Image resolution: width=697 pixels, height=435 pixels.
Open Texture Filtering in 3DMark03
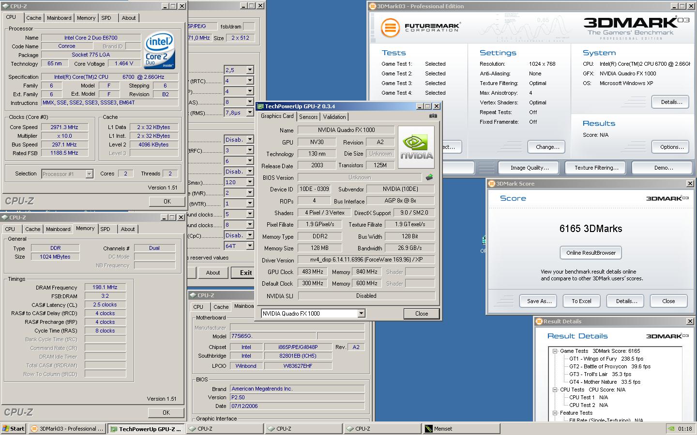click(x=596, y=168)
